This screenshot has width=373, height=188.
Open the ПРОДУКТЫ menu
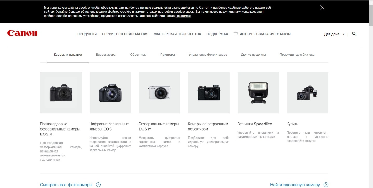click(x=87, y=34)
